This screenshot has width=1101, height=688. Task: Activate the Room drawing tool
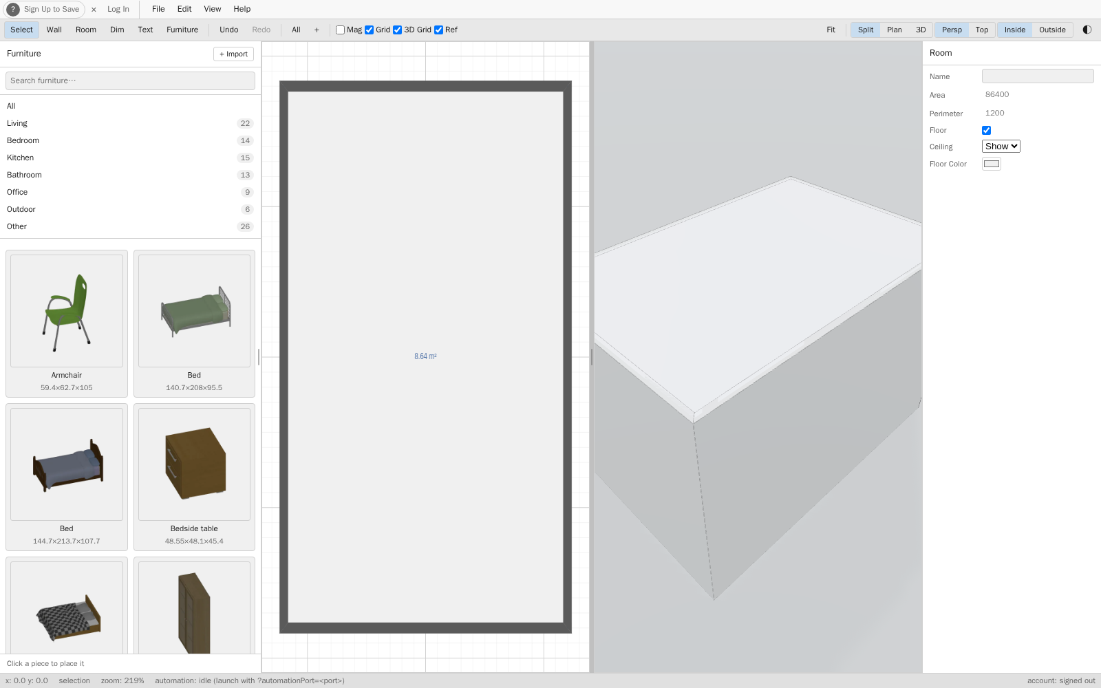point(86,30)
